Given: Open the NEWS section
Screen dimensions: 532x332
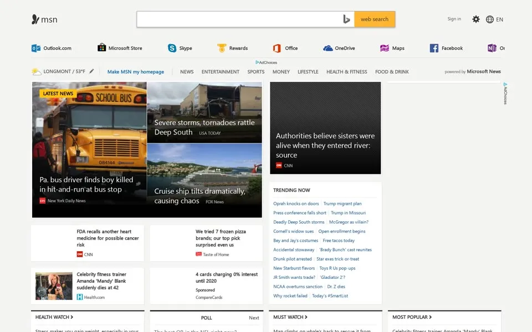Looking at the screenshot, I should click(x=187, y=72).
